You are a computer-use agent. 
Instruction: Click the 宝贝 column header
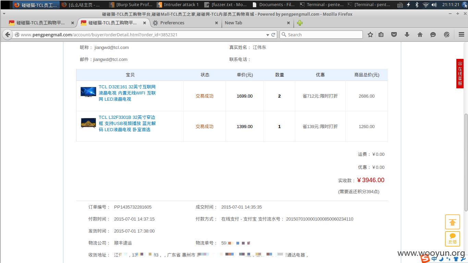pos(130,75)
